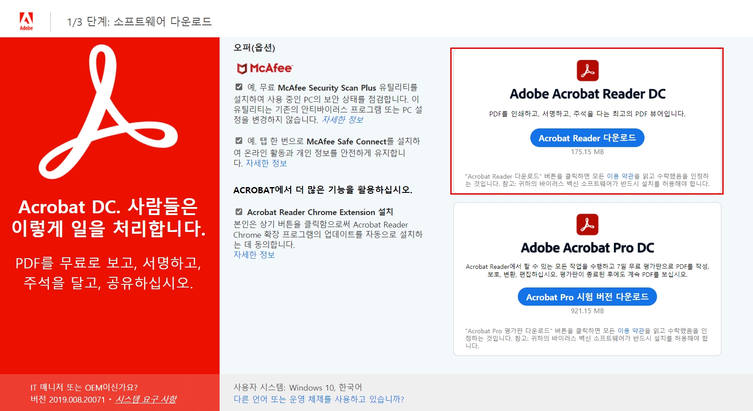Open 자세한 정보 link for Security Scan Plus
Image resolution: width=753 pixels, height=411 pixels.
(x=342, y=120)
